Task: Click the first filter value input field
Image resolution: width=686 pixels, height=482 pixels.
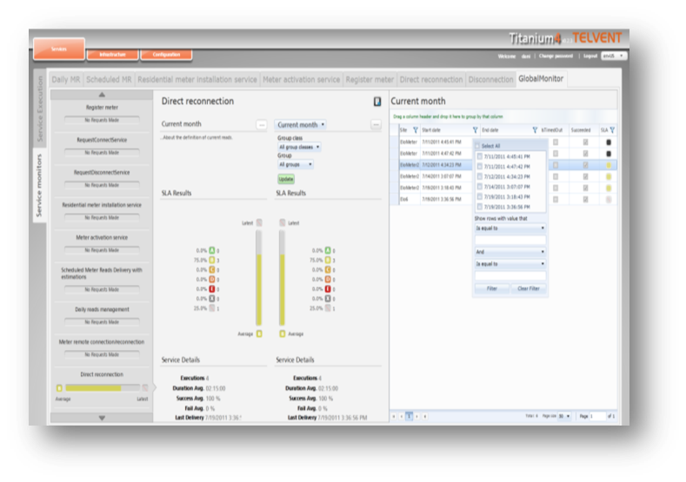Action: (x=510, y=240)
